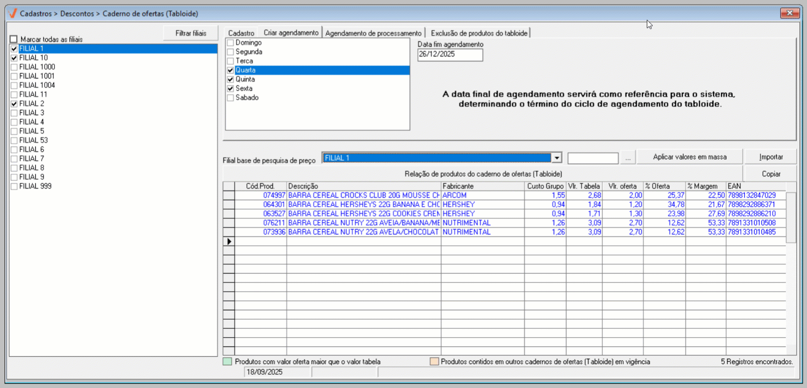Click Aplicar valores em massa button
Viewport: 807px width, 388px height.
689,157
